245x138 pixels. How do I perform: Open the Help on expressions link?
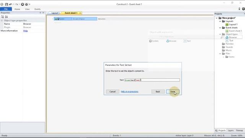tap(129, 92)
